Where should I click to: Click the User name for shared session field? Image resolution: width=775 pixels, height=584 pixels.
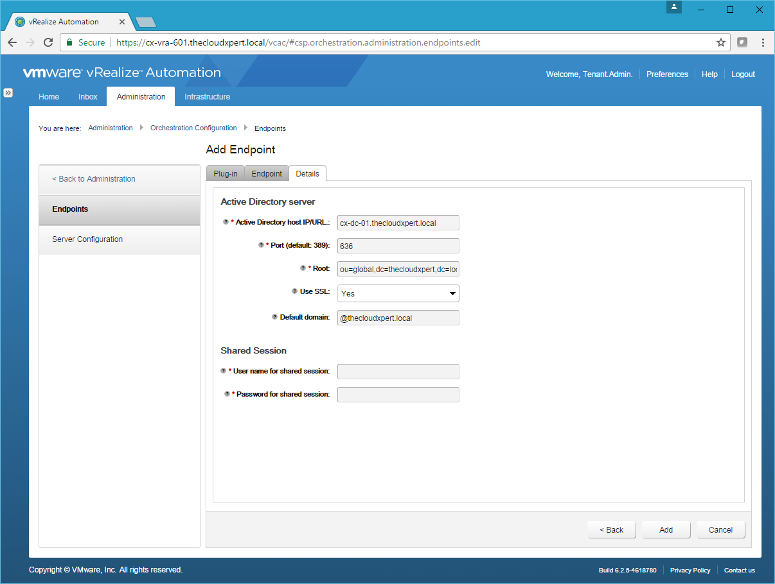click(398, 372)
